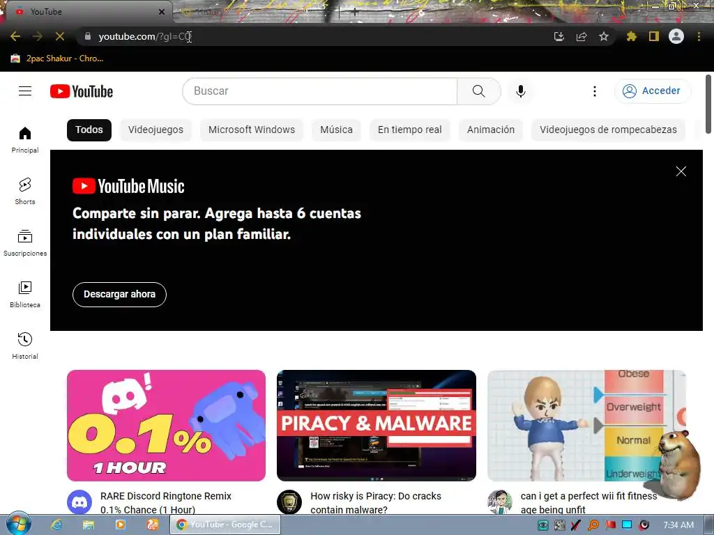Open the PIRACY & MALWARE thumbnail
Image resolution: width=714 pixels, height=535 pixels.
(x=376, y=426)
